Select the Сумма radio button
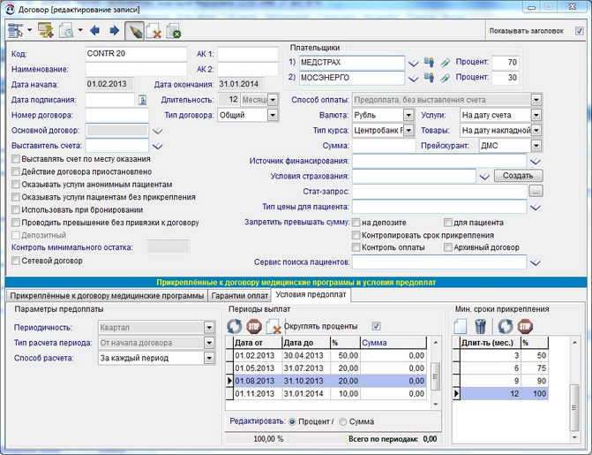The image size is (592, 455). 343,421
